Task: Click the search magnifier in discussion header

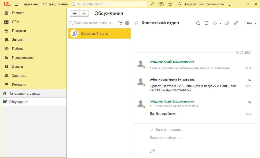Action: click(x=198, y=23)
